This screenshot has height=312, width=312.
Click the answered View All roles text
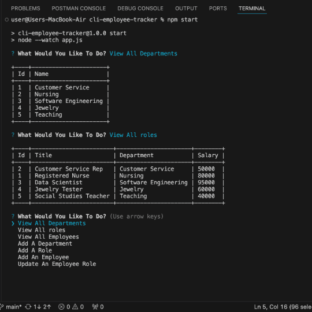click(133, 135)
